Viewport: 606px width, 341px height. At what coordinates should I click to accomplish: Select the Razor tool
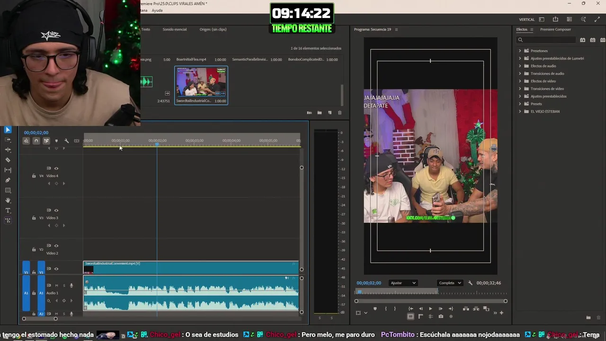coord(8,160)
